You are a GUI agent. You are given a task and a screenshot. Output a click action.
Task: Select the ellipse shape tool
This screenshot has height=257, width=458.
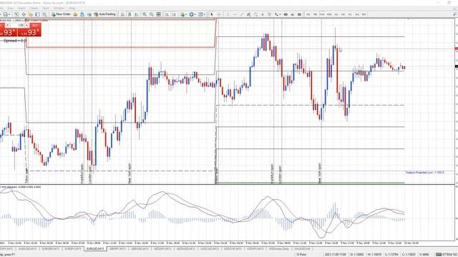286,14
